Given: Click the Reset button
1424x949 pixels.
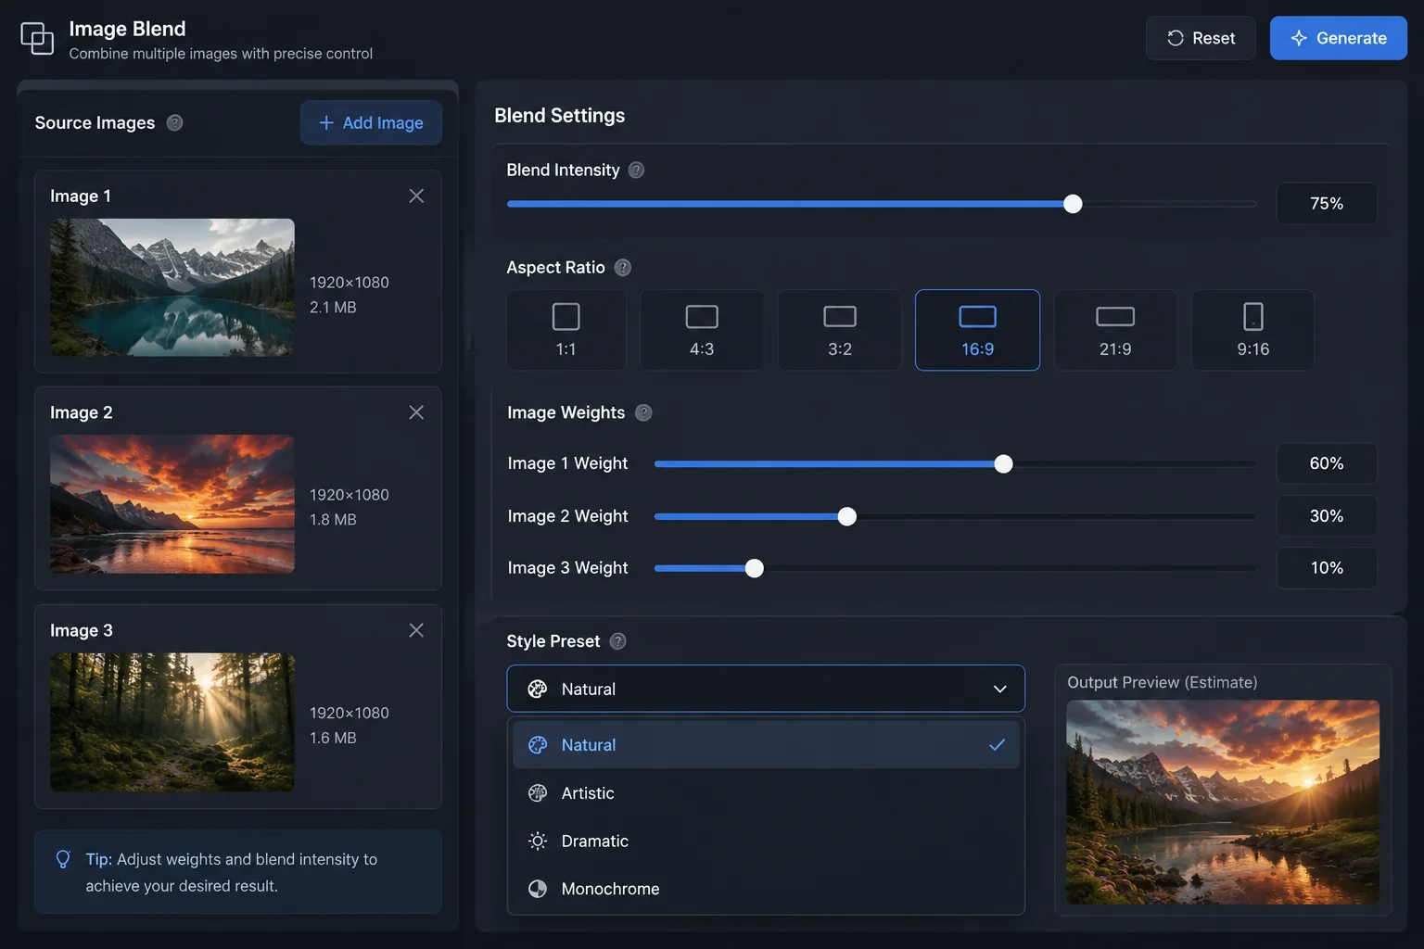Looking at the screenshot, I should tap(1201, 38).
